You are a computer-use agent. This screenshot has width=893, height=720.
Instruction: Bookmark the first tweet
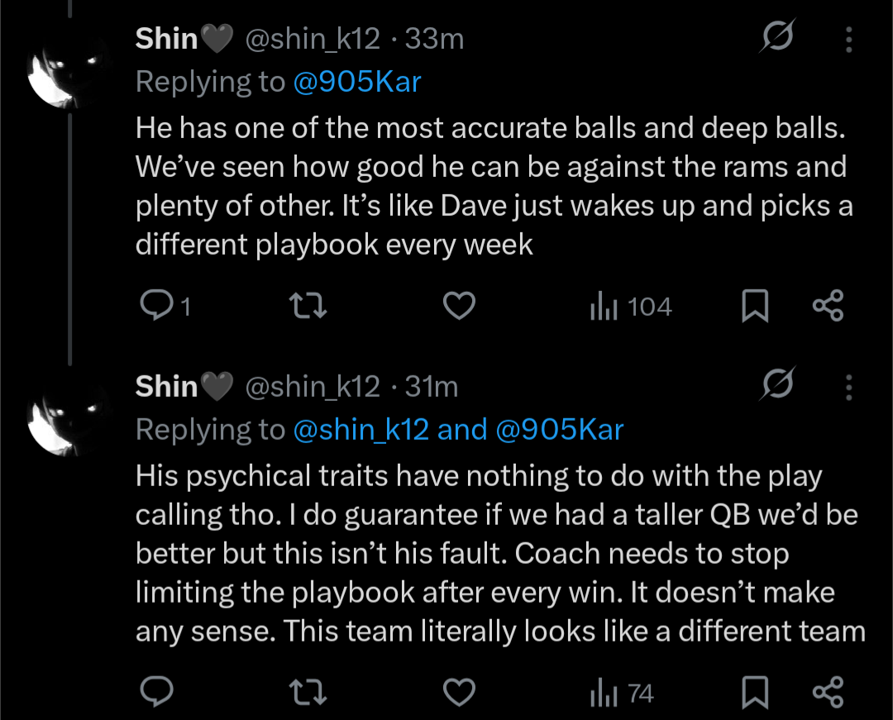point(753,308)
